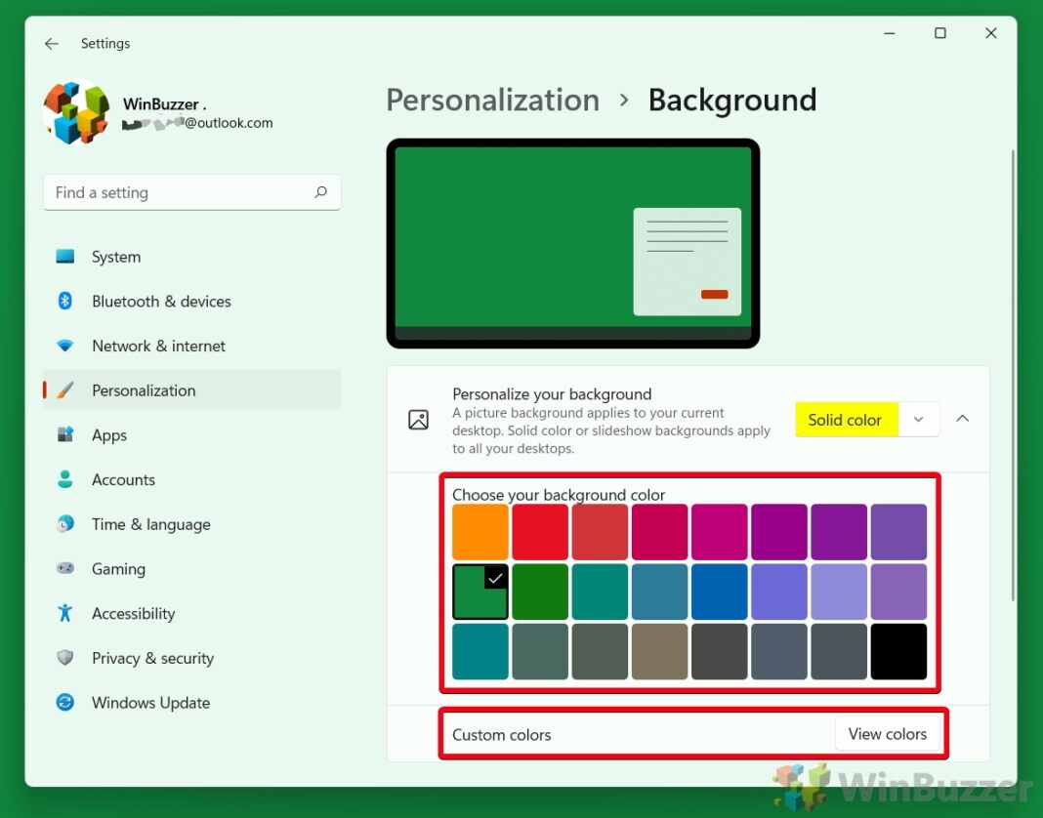The image size is (1043, 818).
Task: Select the checked green color swatch
Action: pos(480,592)
